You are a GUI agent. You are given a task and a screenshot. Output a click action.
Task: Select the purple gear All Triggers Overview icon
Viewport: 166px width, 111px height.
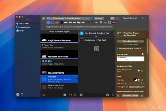point(48,22)
